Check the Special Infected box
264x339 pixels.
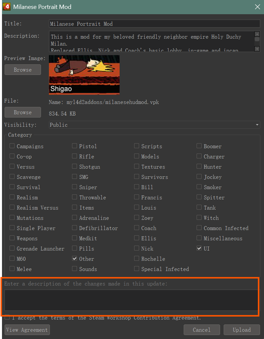point(136,269)
